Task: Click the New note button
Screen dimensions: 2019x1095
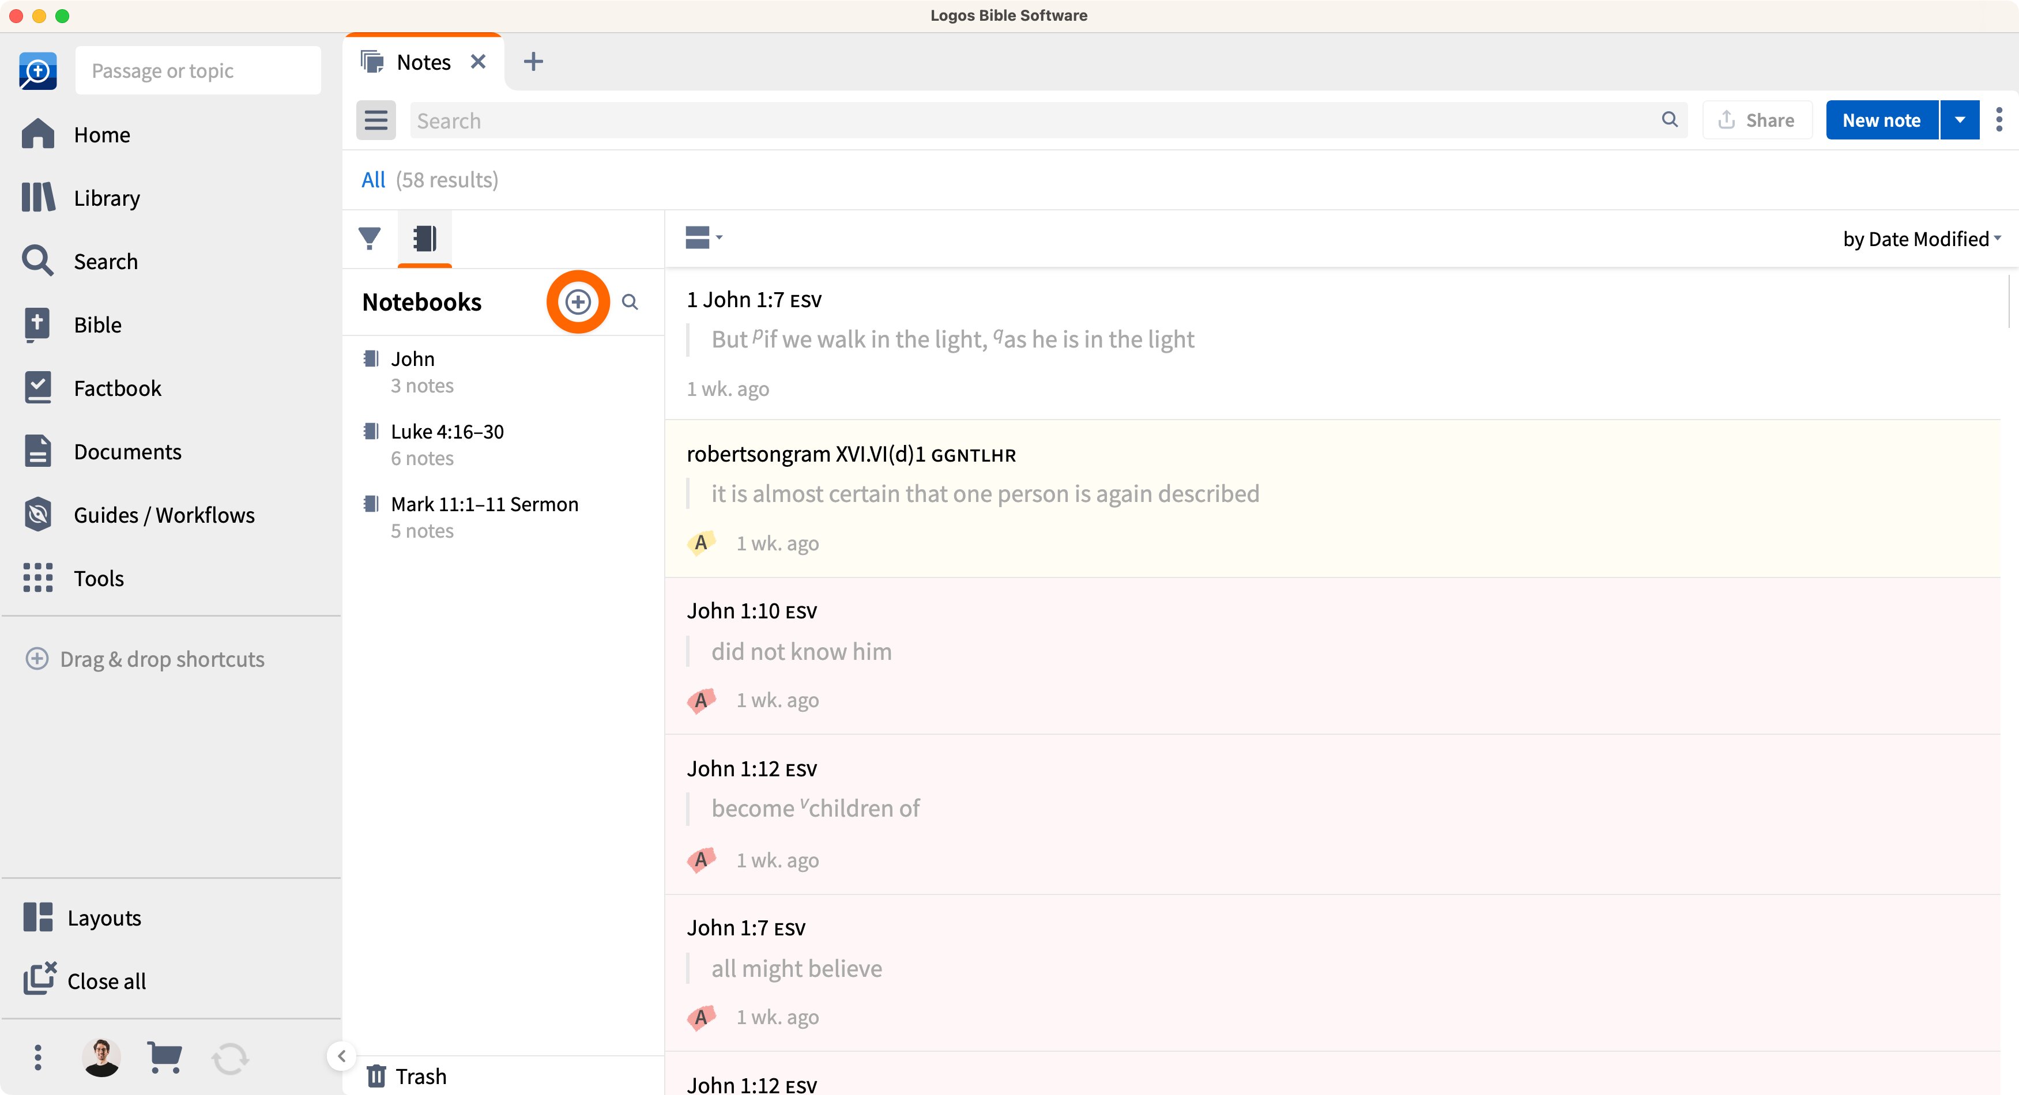Action: (1882, 120)
